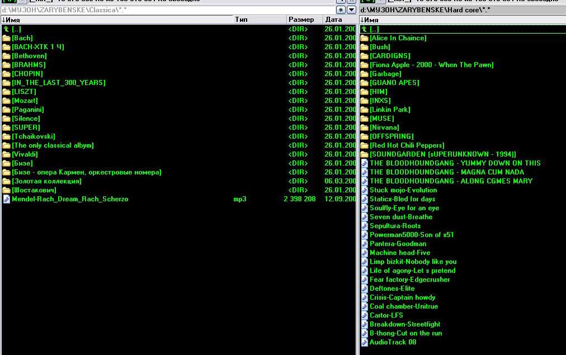Viewport: 566px width, 355px height.
Task: Select the Fear factory-Edgecrusher file name
Action: point(410,280)
